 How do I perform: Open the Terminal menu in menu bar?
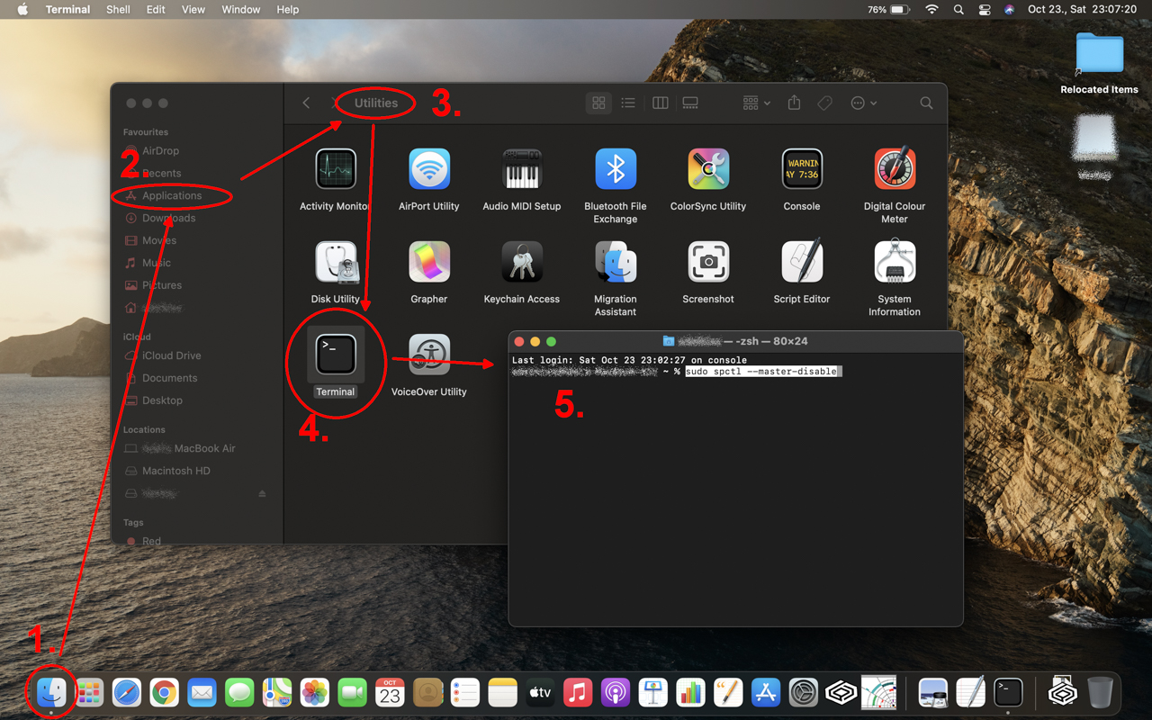68,9
